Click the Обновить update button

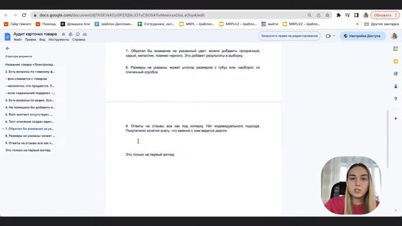pyautogui.click(x=385, y=15)
